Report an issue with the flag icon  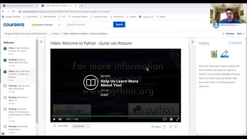(x=176, y=127)
